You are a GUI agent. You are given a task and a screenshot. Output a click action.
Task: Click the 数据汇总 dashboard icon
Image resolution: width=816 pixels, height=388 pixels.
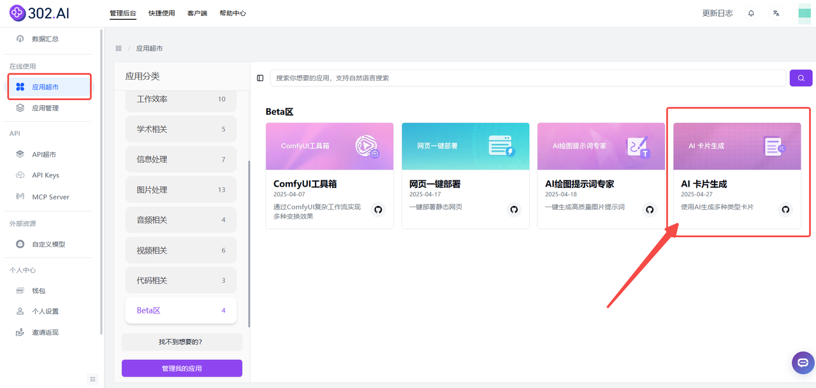[x=20, y=39]
